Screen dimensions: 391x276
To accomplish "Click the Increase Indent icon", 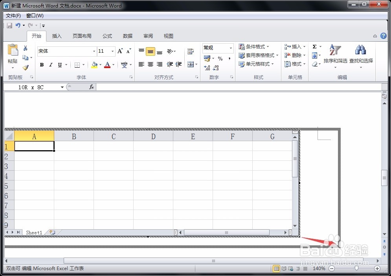I will (178, 64).
